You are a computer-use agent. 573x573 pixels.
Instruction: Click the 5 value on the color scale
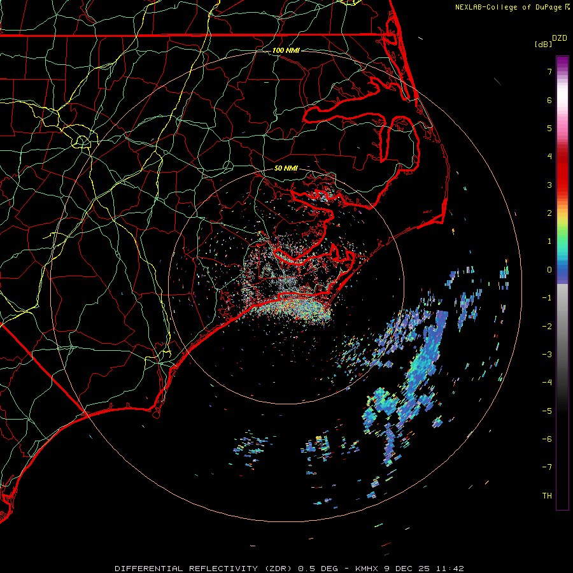pyautogui.click(x=549, y=128)
